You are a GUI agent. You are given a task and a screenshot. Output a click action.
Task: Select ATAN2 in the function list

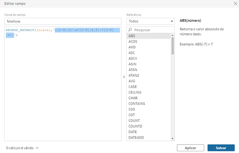[x=149, y=75]
